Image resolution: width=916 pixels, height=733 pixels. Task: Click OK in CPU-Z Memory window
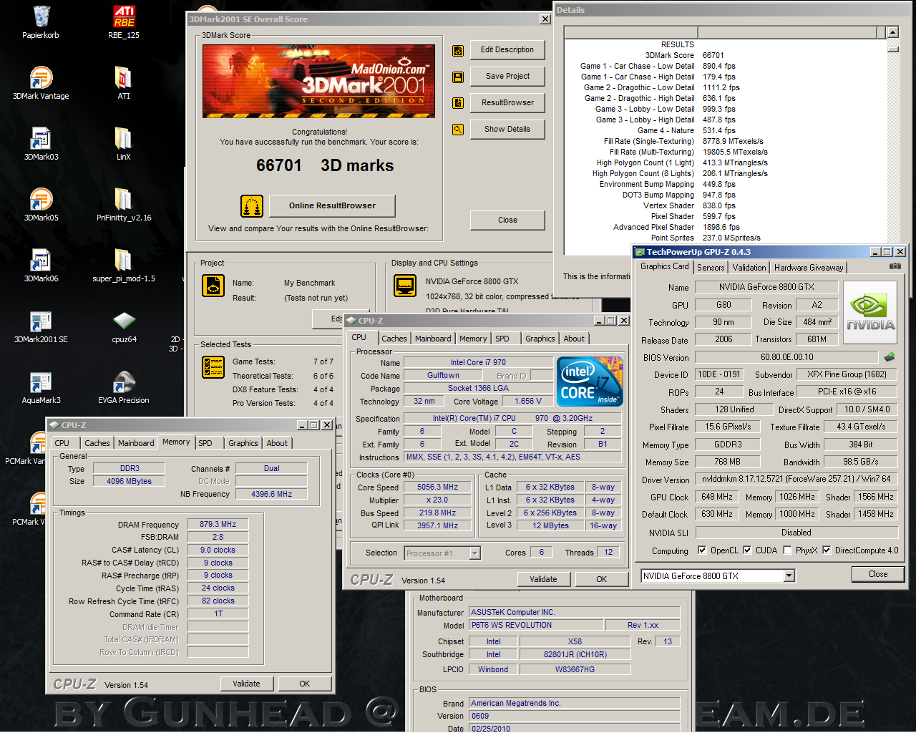point(304,684)
